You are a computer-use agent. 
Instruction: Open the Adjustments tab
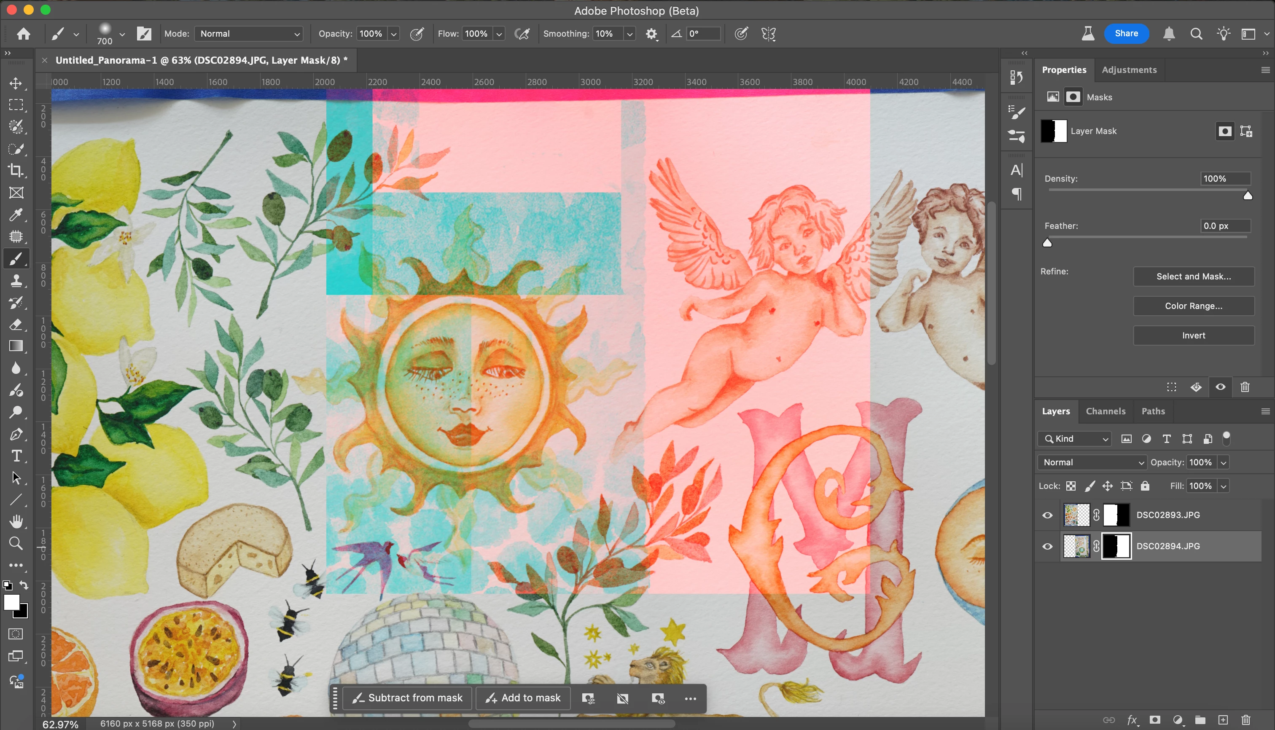[x=1129, y=70]
